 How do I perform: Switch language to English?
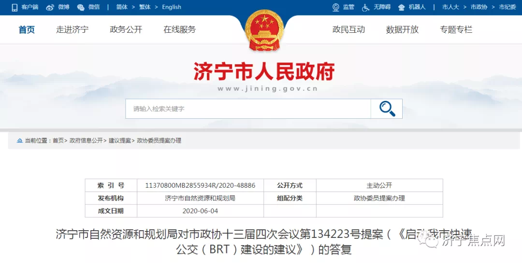coord(172,7)
